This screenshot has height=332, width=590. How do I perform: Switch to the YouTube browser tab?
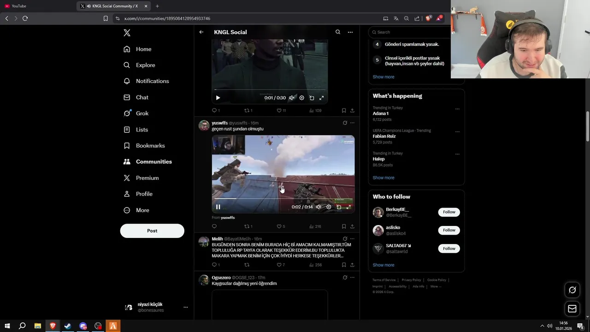pos(38,6)
